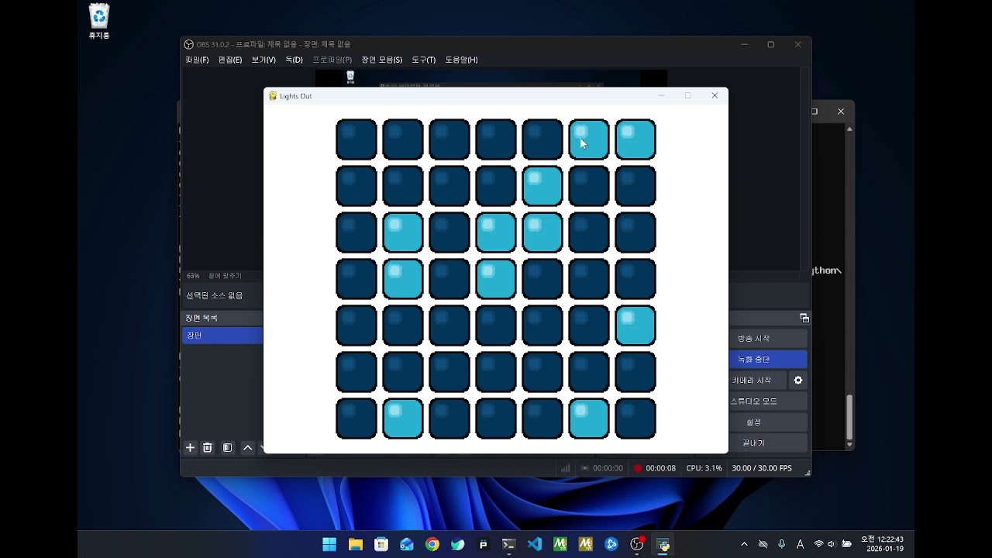The image size is (992, 558).
Task: Open the 장면 모음(S) menu in OBS
Action: (x=381, y=60)
